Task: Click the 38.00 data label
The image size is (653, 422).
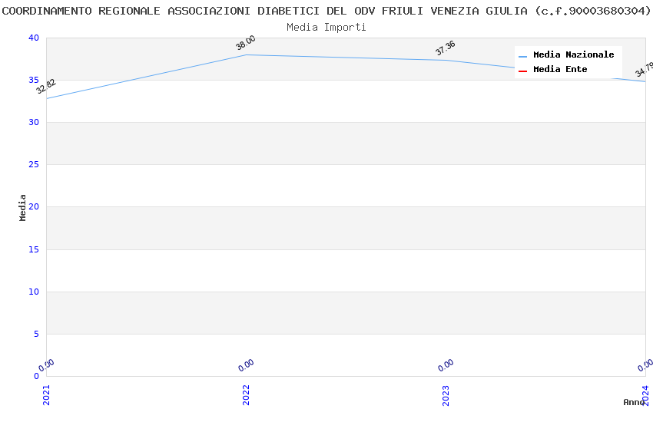Action: pyautogui.click(x=246, y=43)
